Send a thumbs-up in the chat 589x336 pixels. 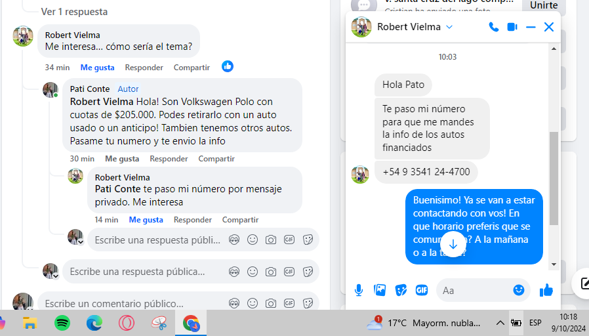tap(546, 290)
